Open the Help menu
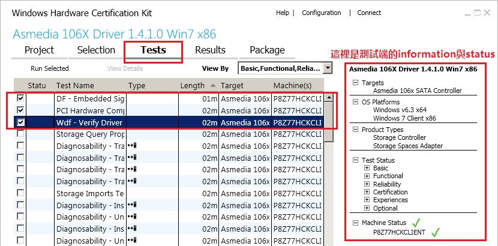Viewport: 498px width, 246px height. 283,13
